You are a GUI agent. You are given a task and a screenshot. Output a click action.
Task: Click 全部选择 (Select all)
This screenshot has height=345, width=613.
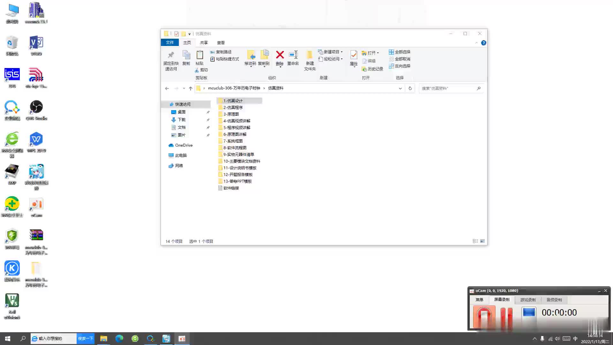point(399,52)
